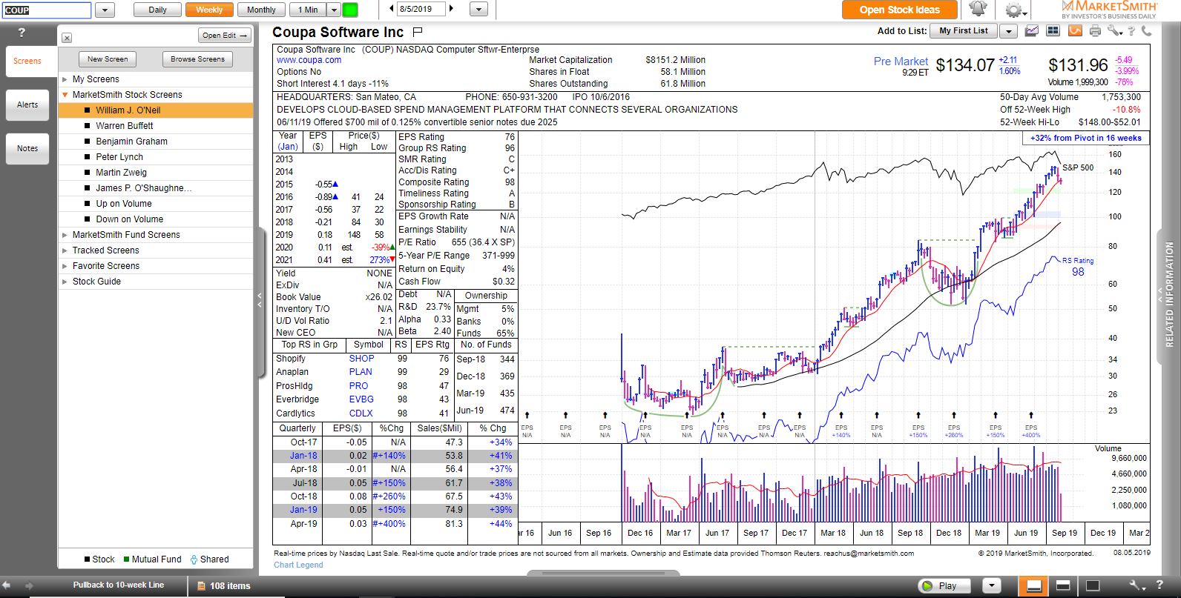Open the wrench tools icon near printer
The width and height of the screenshot is (1181, 598).
pyautogui.click(x=1114, y=31)
